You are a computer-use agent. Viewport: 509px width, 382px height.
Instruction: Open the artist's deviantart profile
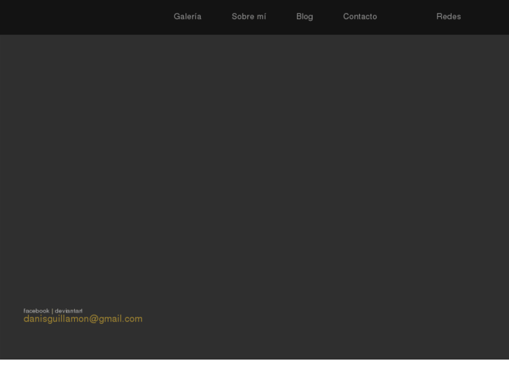point(69,311)
